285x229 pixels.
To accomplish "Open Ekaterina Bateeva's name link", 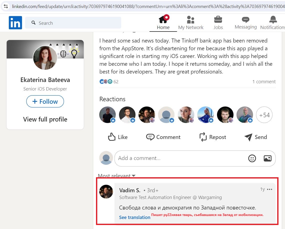I will tap(45, 80).
